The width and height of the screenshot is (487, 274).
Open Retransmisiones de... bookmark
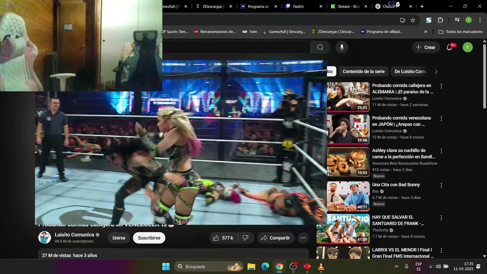point(215,32)
